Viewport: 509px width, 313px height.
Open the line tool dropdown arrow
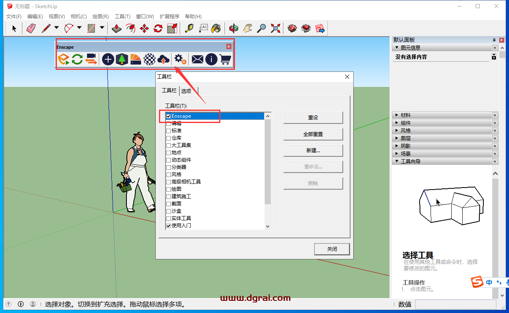point(57,28)
